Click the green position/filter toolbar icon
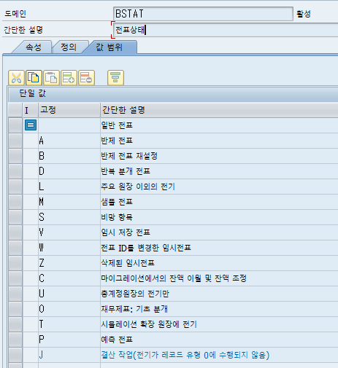The height and width of the screenshot is (368, 338). [115, 78]
